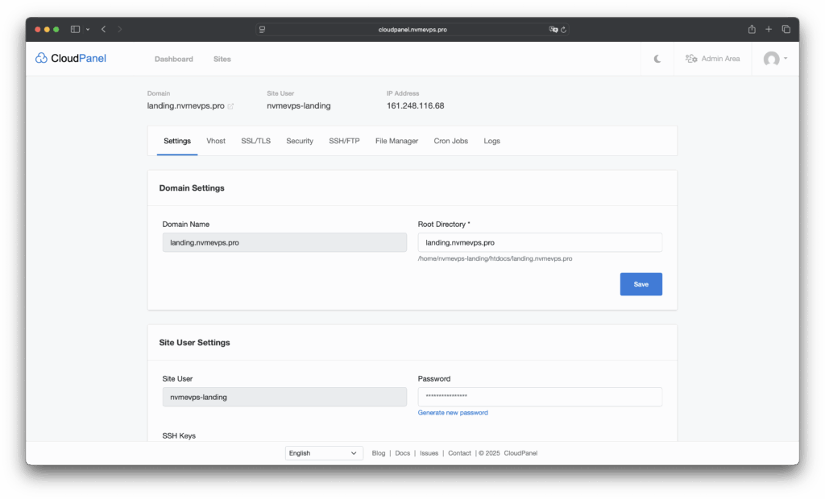Open a new browser tab with plus icon
This screenshot has width=825, height=499.
pos(769,29)
